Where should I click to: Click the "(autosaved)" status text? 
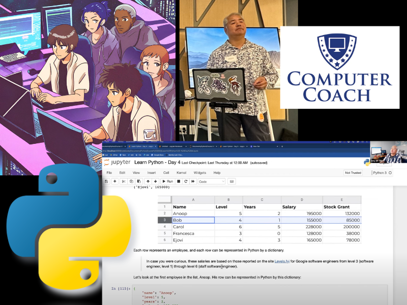point(258,163)
